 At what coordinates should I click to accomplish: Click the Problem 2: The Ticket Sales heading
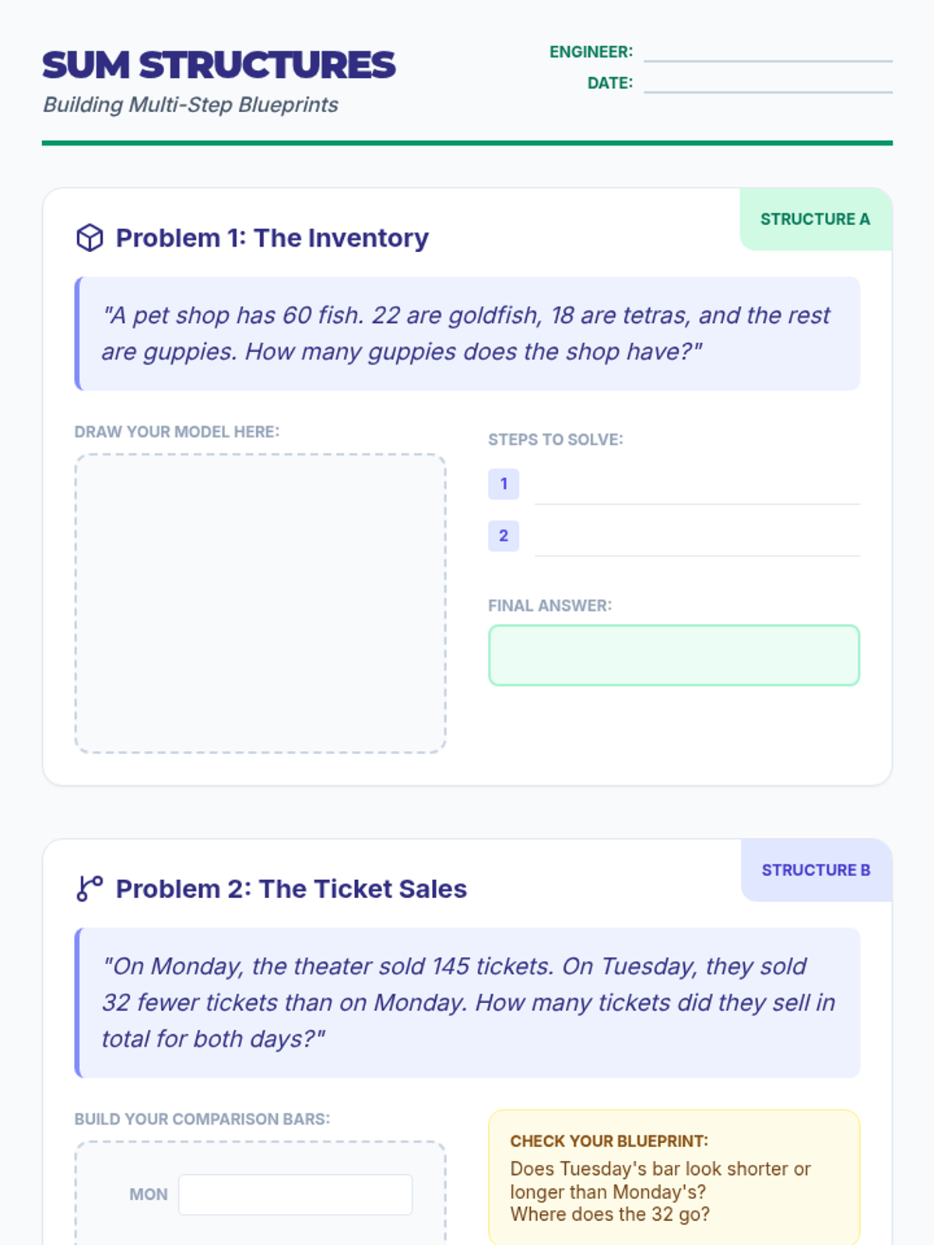click(x=291, y=889)
